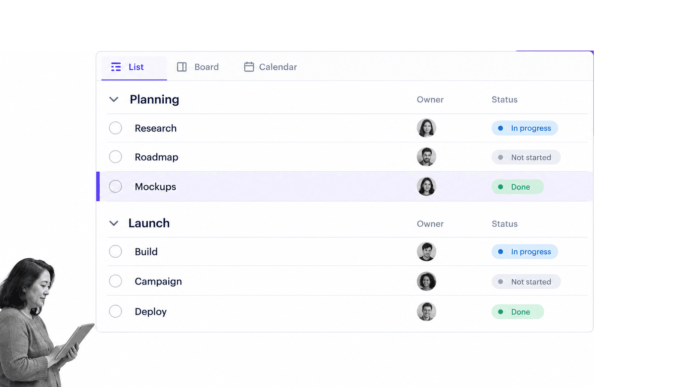Screen dimensions: 688x387
Task: Open Deploy status Done pill
Action: (518, 312)
